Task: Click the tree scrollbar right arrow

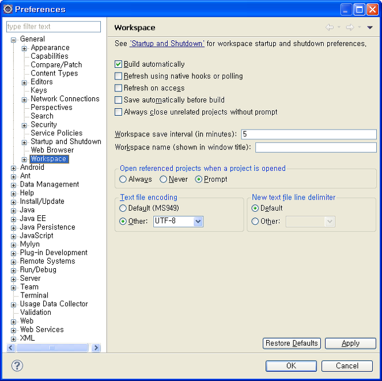Action: click(96, 348)
